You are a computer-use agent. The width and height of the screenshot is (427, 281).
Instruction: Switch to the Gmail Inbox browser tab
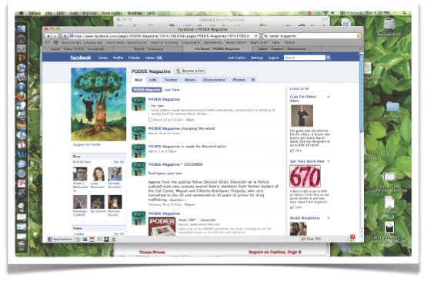pyautogui.click(x=78, y=49)
